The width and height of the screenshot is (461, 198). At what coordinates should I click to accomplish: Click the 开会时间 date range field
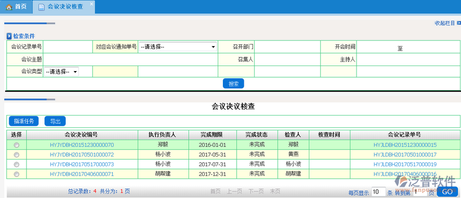408,47
